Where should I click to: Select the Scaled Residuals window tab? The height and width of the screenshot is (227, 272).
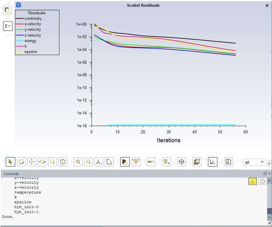(143, 5)
